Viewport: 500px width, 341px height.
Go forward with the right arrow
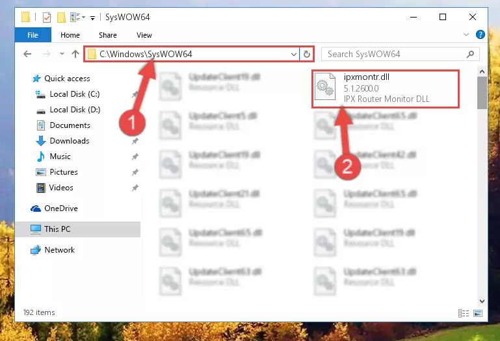tap(47, 54)
